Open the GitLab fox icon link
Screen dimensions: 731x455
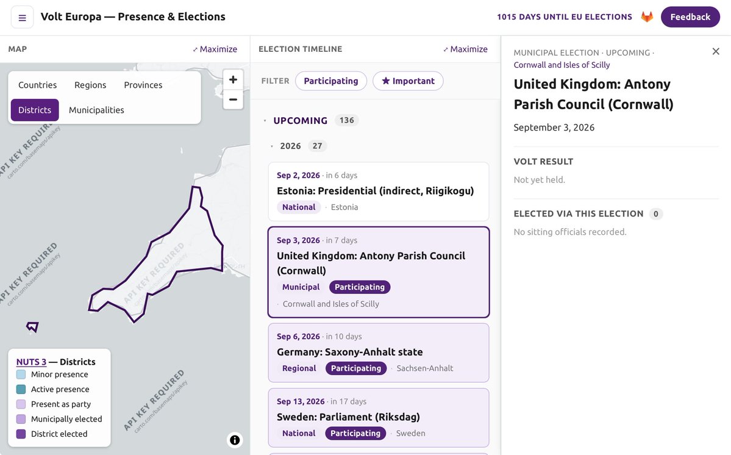click(647, 17)
